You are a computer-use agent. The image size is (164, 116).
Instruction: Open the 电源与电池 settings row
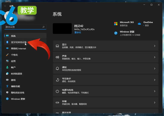click(106, 91)
